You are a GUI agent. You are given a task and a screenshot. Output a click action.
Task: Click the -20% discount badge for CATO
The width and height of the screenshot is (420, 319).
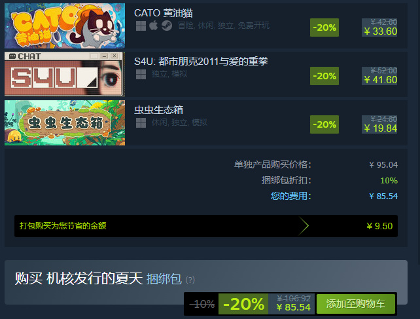pyautogui.click(x=324, y=28)
